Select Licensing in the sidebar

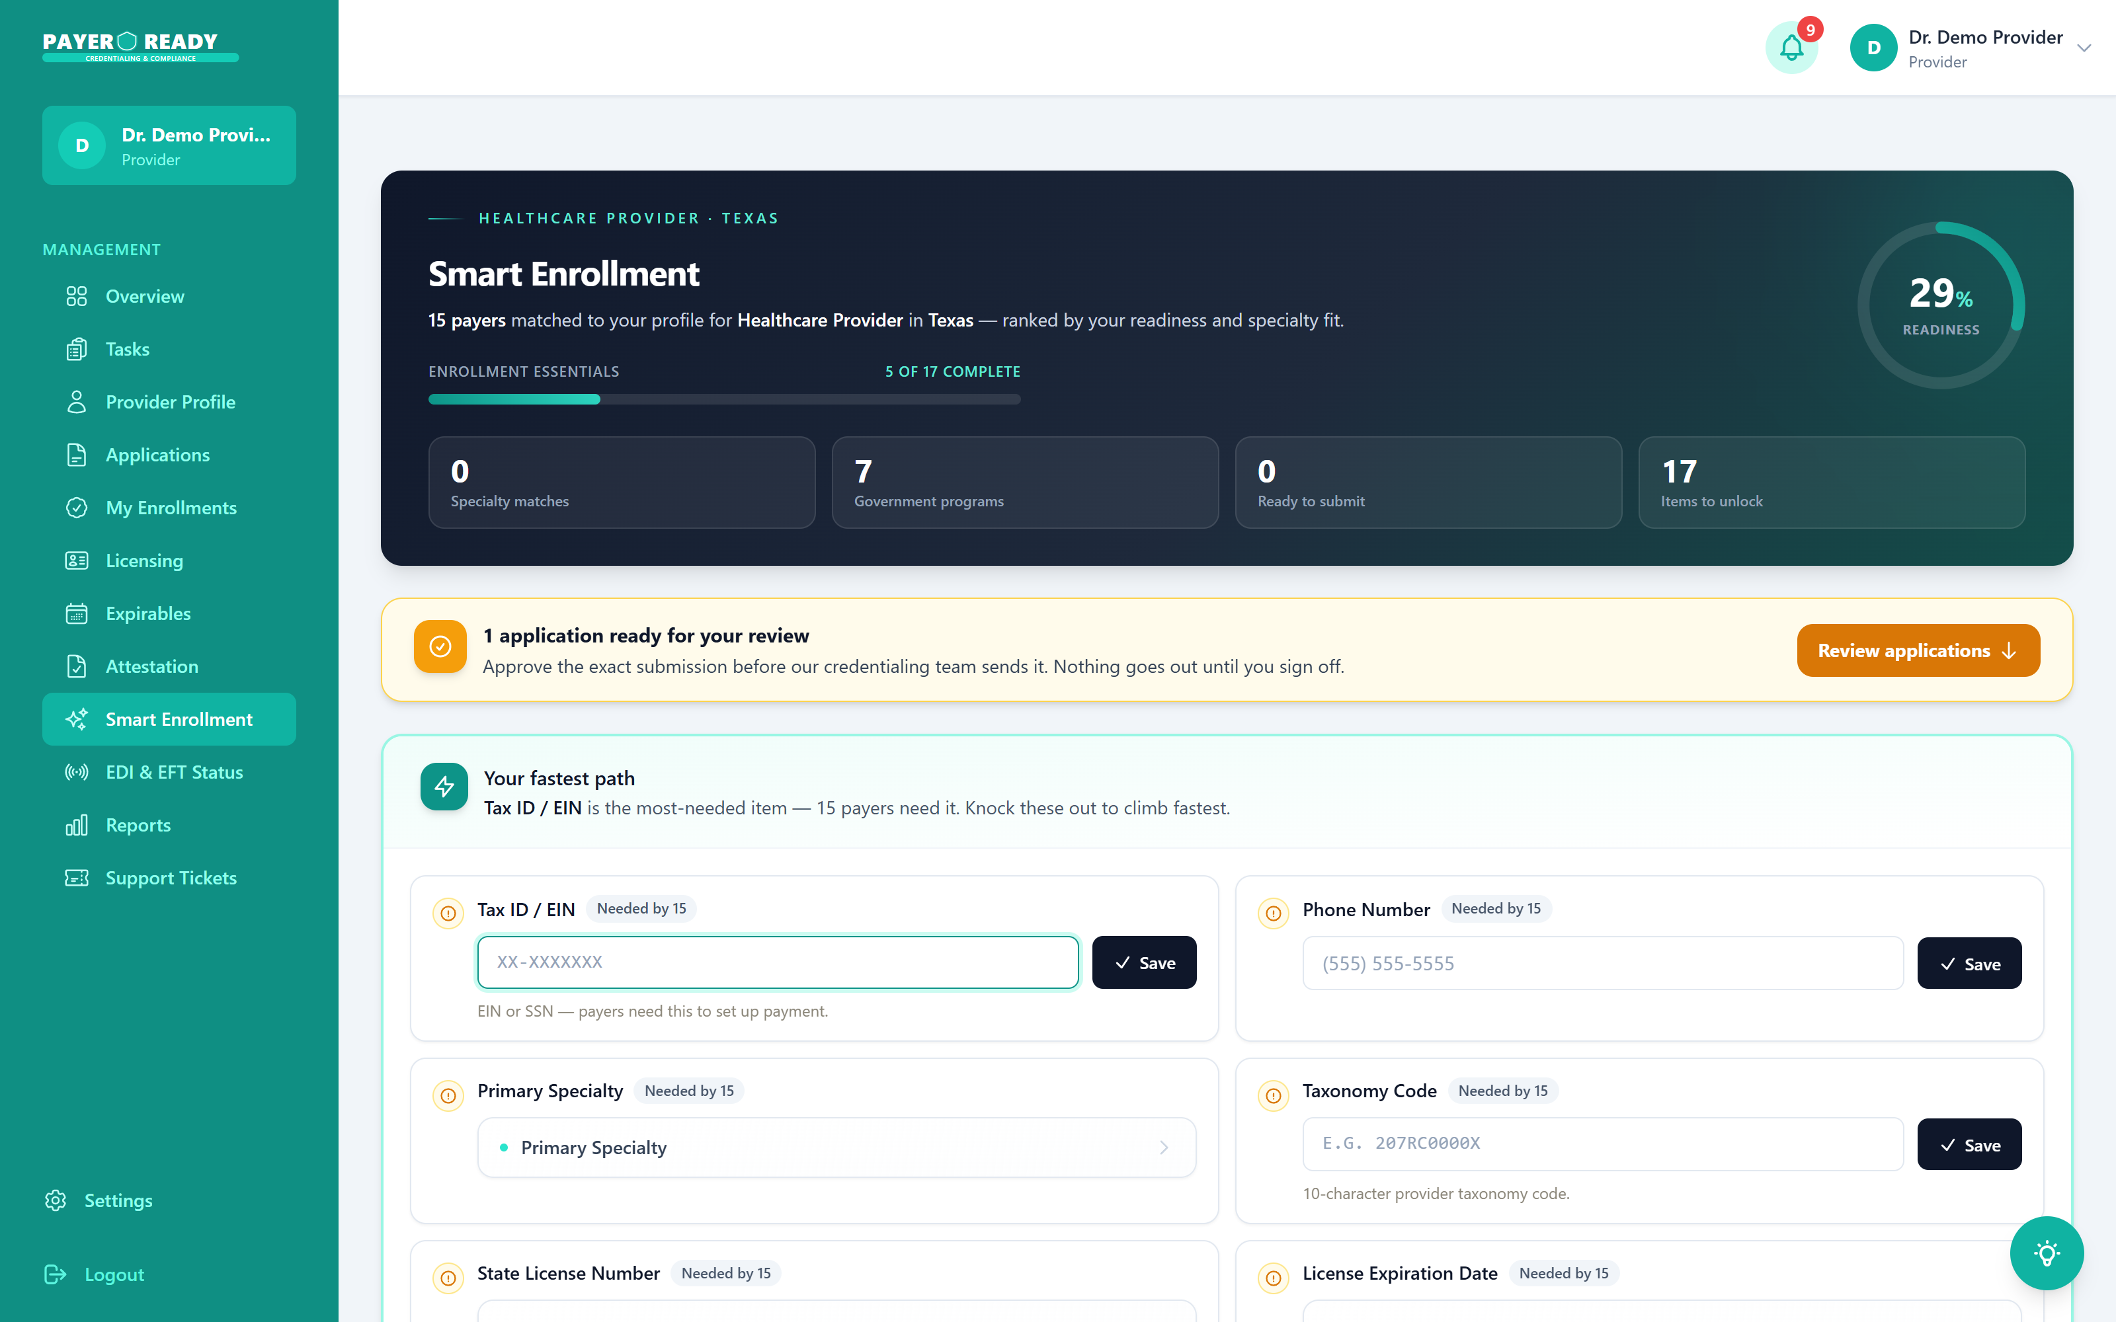(x=169, y=561)
